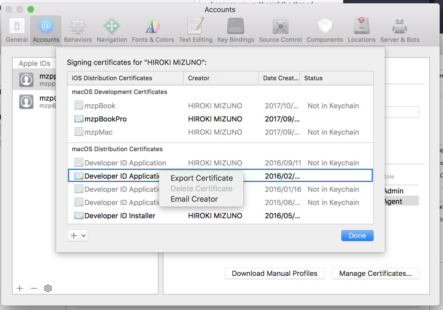Open Locations preferences pane
The image size is (443, 310).
(x=361, y=31)
